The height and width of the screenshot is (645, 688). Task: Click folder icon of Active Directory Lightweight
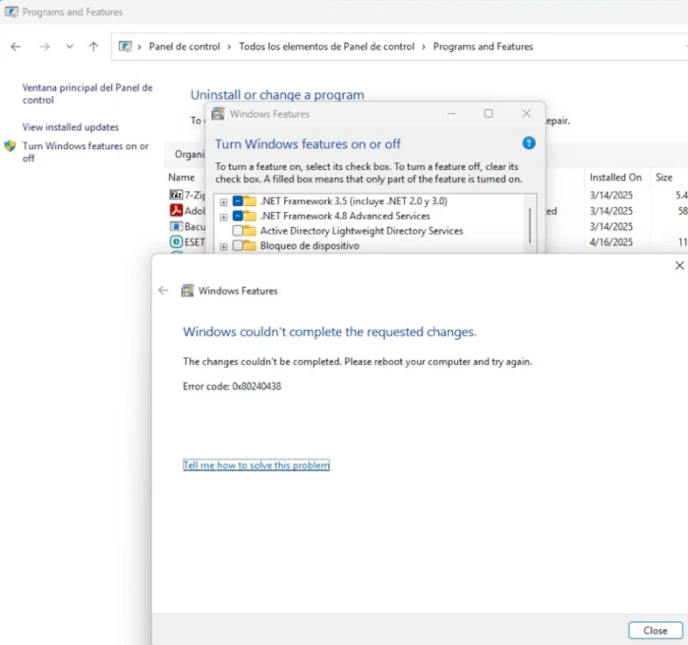[250, 231]
